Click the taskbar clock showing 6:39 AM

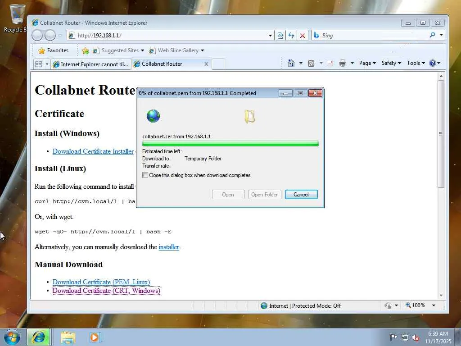[x=438, y=337]
